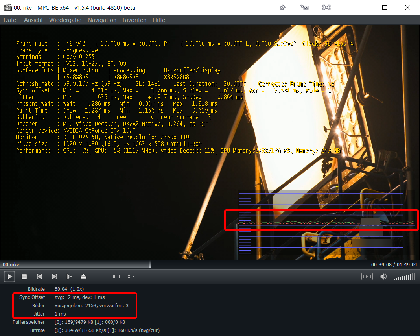Skip to the next file
Image resolution: width=420 pixels, height=336 pixels.
click(x=54, y=277)
